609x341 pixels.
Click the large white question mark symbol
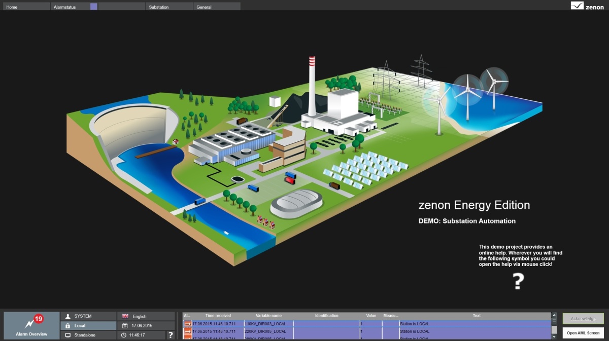pyautogui.click(x=518, y=281)
